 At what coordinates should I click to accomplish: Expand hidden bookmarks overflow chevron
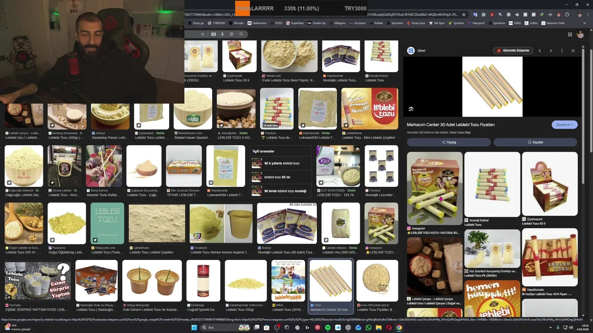[x=585, y=23]
